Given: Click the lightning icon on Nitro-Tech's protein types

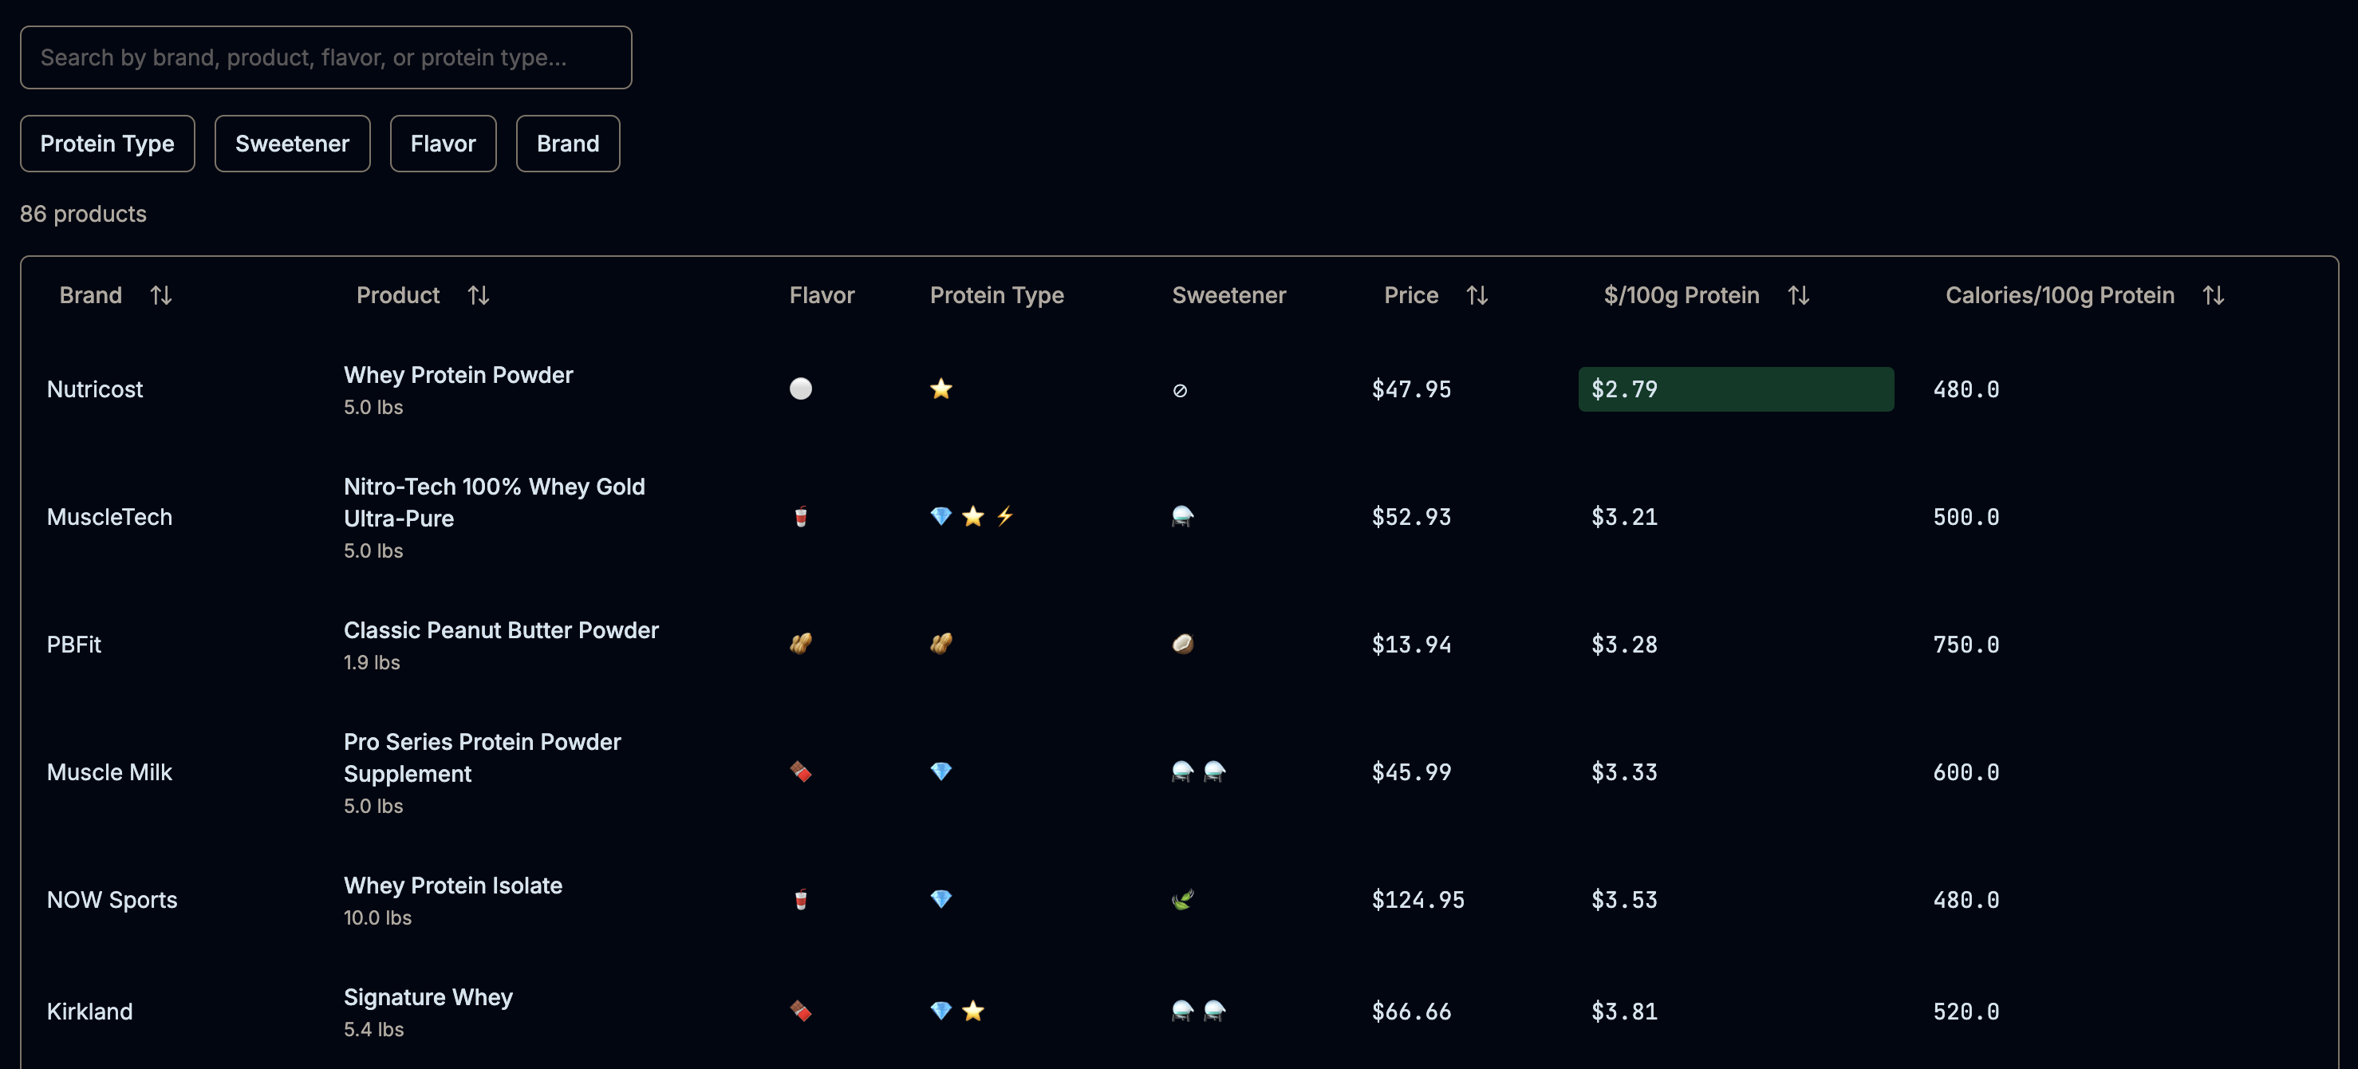Looking at the screenshot, I should pyautogui.click(x=1005, y=516).
